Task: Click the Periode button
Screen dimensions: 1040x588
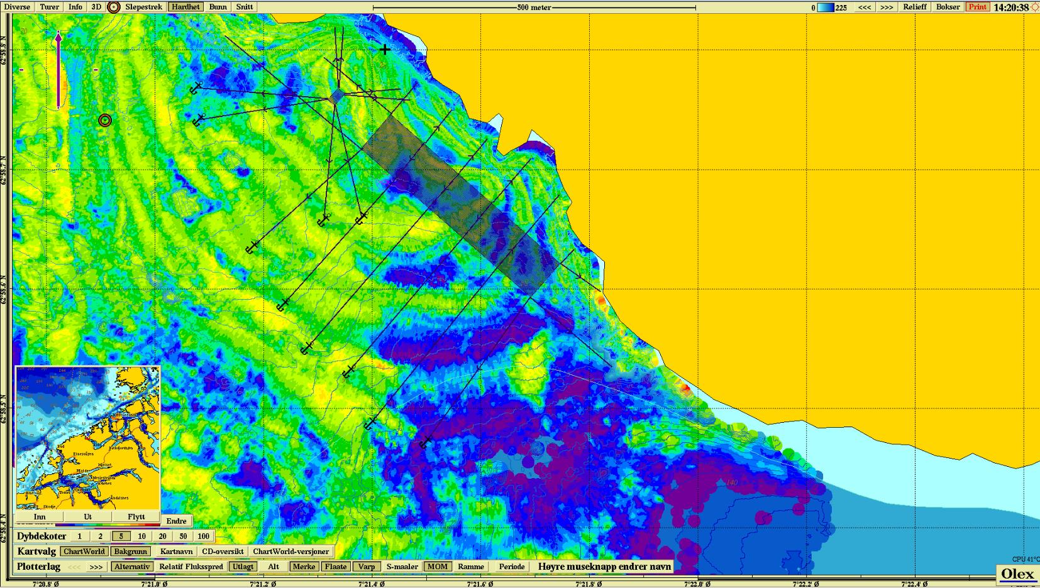Action: coord(511,567)
